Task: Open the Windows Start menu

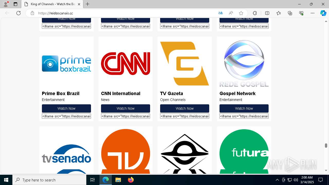Action: [x=6, y=180]
